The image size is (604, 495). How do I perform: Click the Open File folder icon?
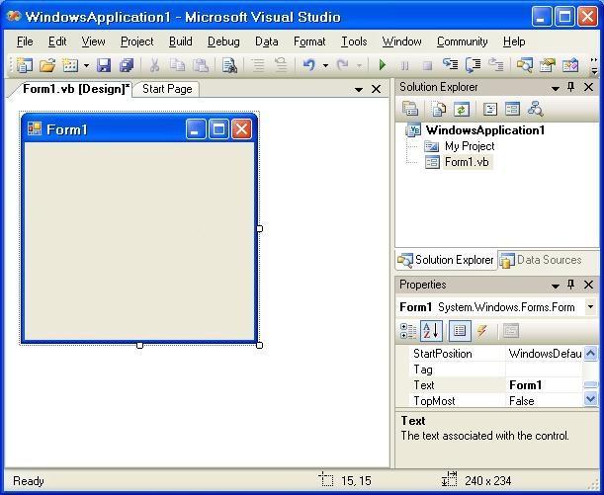47,65
